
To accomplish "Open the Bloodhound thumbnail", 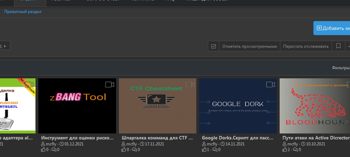I will tap(315, 106).
